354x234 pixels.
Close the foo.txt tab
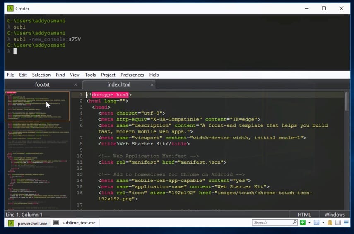75,85
